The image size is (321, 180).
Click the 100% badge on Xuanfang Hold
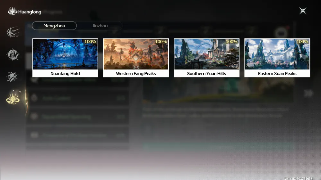pos(90,42)
